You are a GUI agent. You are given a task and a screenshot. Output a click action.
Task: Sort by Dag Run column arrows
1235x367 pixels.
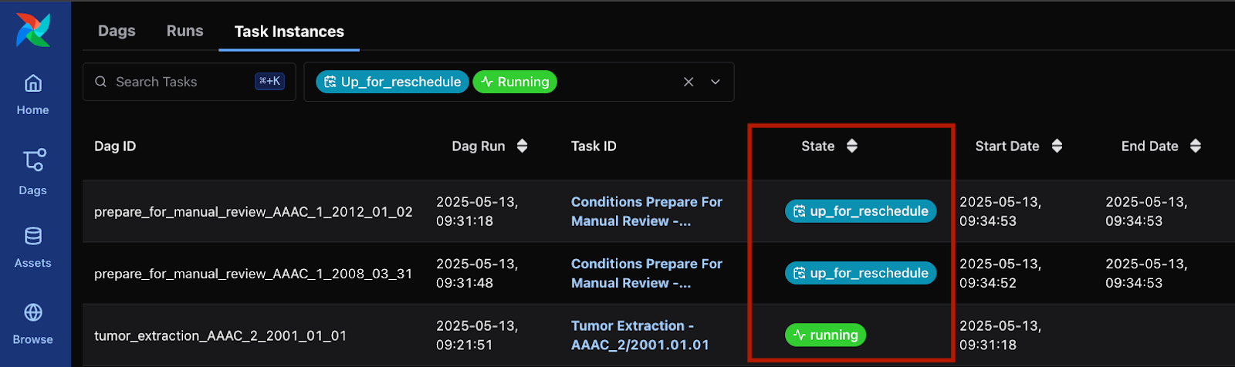pos(523,146)
